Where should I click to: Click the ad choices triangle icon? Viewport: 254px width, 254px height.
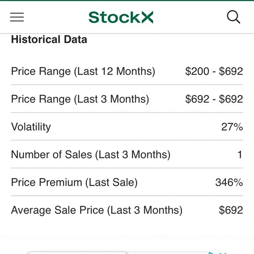(212, 253)
